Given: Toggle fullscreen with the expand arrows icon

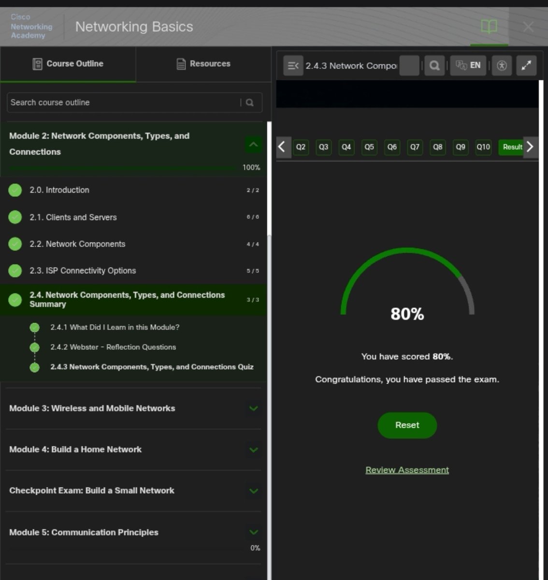Looking at the screenshot, I should point(526,66).
